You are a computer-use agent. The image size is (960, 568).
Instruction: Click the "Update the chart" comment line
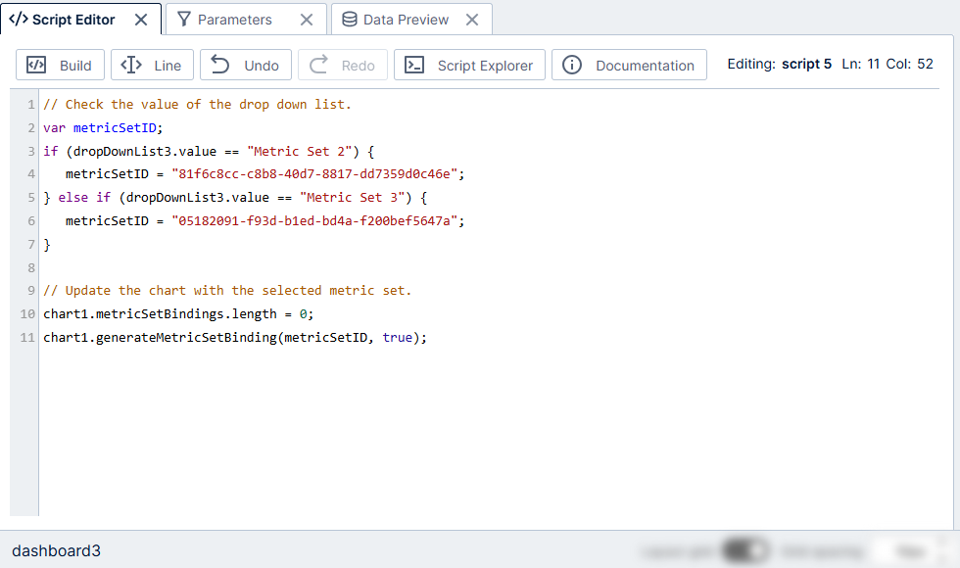[227, 291]
